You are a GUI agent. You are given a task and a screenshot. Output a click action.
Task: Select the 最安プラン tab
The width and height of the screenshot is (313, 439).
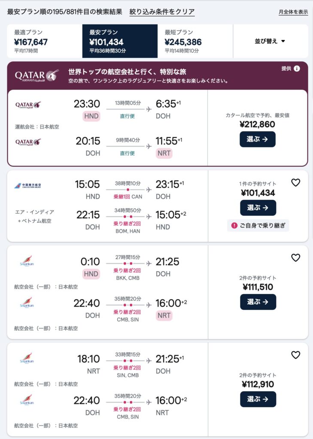click(x=120, y=41)
